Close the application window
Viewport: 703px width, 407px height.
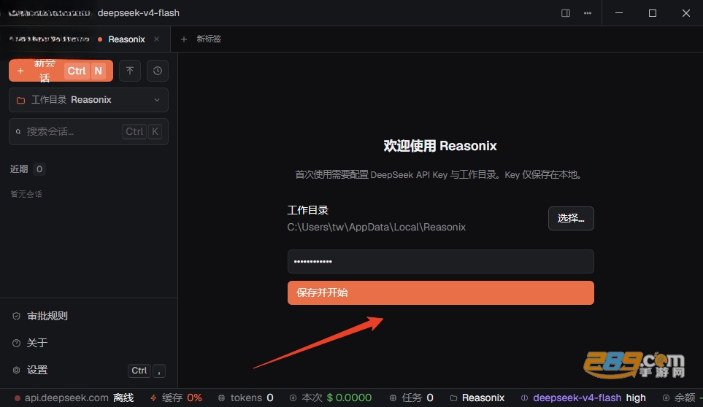coord(686,13)
